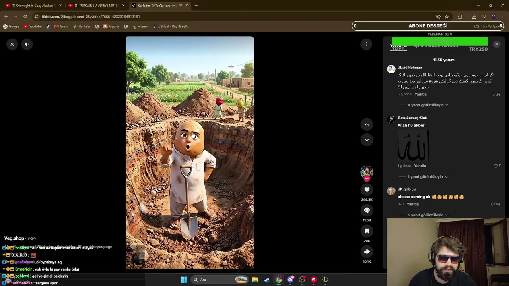Bookmark this page with the star icon
The image size is (509, 286).
(x=447, y=17)
